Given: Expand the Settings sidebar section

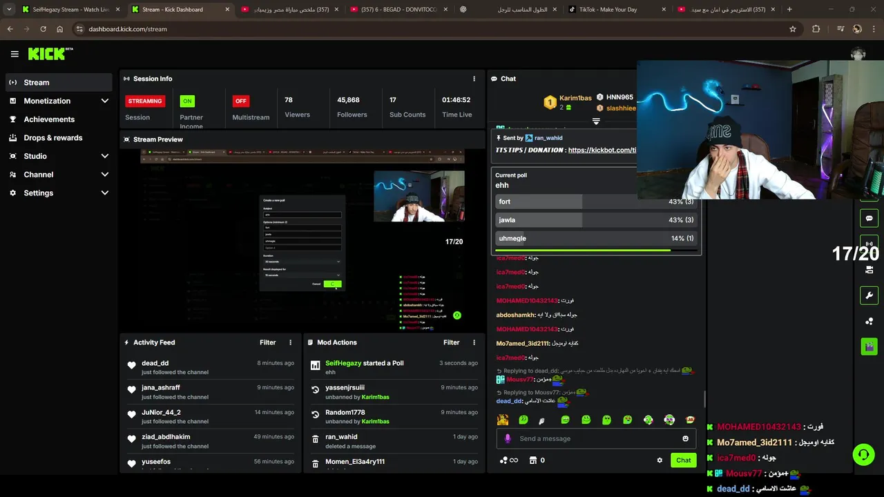Looking at the screenshot, I should pyautogui.click(x=105, y=193).
